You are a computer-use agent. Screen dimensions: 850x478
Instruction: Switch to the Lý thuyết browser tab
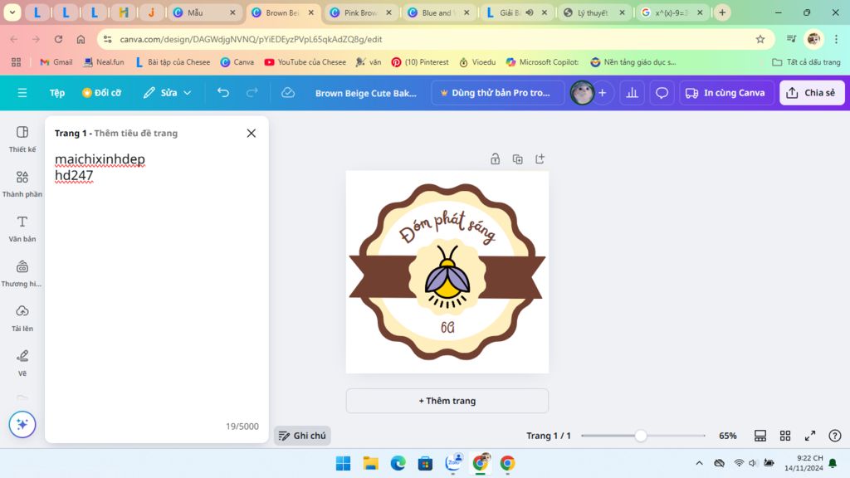[x=594, y=12]
